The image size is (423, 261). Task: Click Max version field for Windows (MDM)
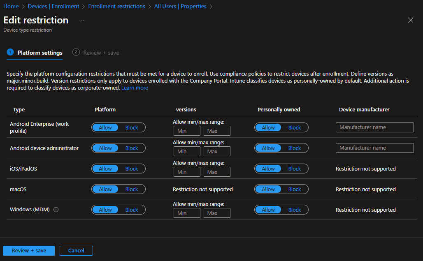(217, 213)
